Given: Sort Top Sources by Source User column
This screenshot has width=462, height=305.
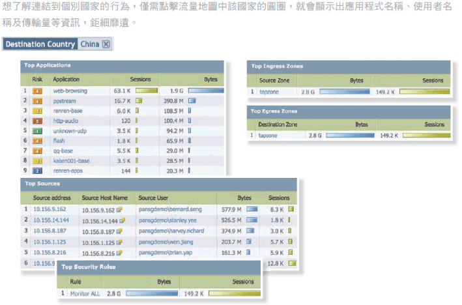Looking at the screenshot, I should click(155, 197).
